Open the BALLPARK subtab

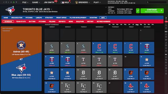[x=80, y=21]
